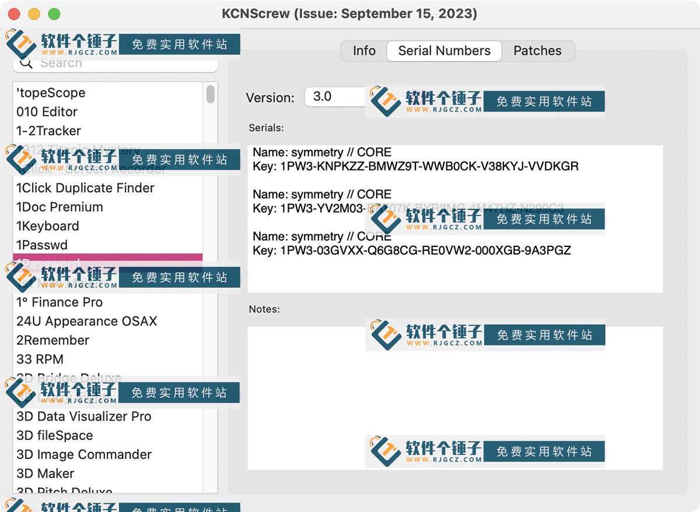700x512 pixels.
Task: Select 1Passwd in the list
Action: [x=108, y=245]
